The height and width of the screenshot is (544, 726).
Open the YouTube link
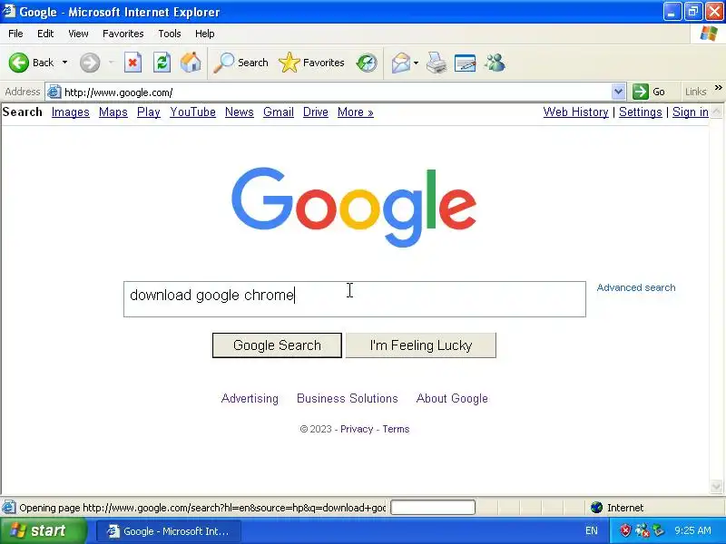(192, 112)
